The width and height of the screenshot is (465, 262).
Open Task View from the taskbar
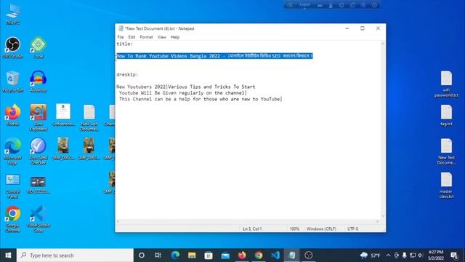(x=158, y=255)
